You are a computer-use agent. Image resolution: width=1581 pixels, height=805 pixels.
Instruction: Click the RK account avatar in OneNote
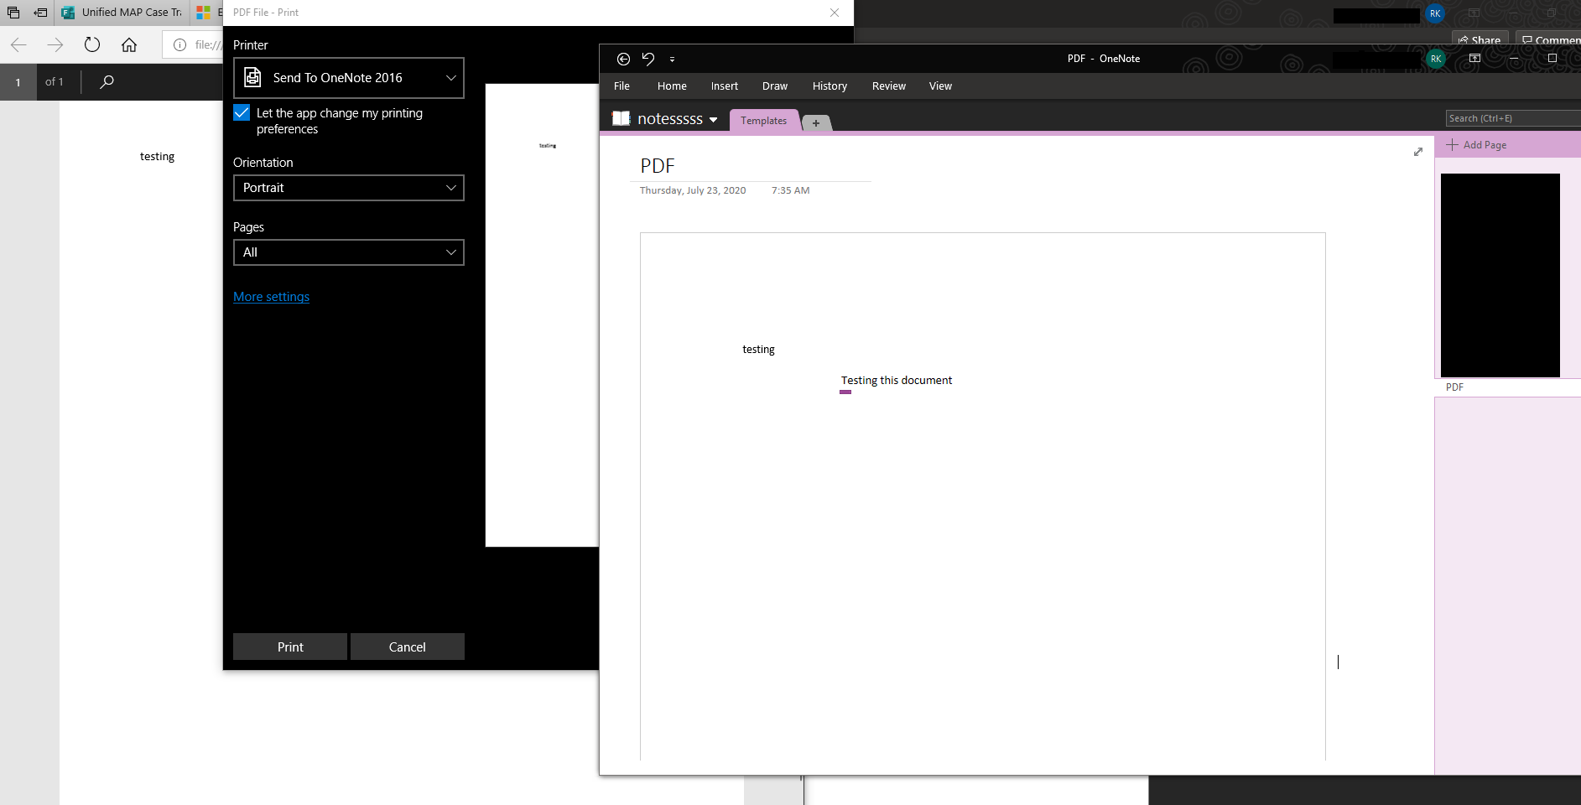point(1436,59)
